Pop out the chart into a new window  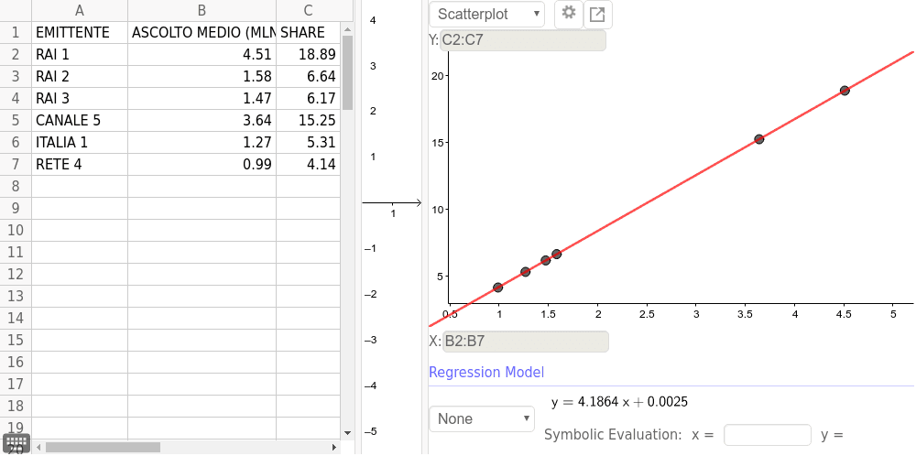pos(597,14)
